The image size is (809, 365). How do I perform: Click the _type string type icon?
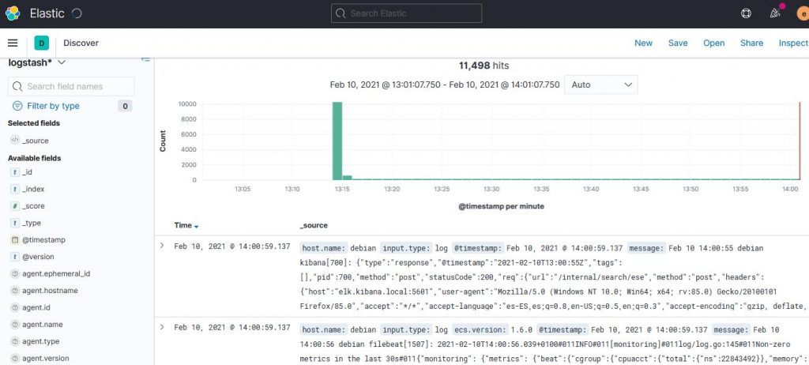[15, 223]
